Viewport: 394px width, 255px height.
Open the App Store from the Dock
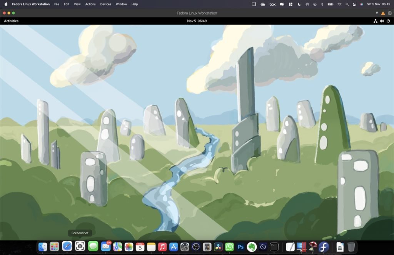pyautogui.click(x=174, y=247)
